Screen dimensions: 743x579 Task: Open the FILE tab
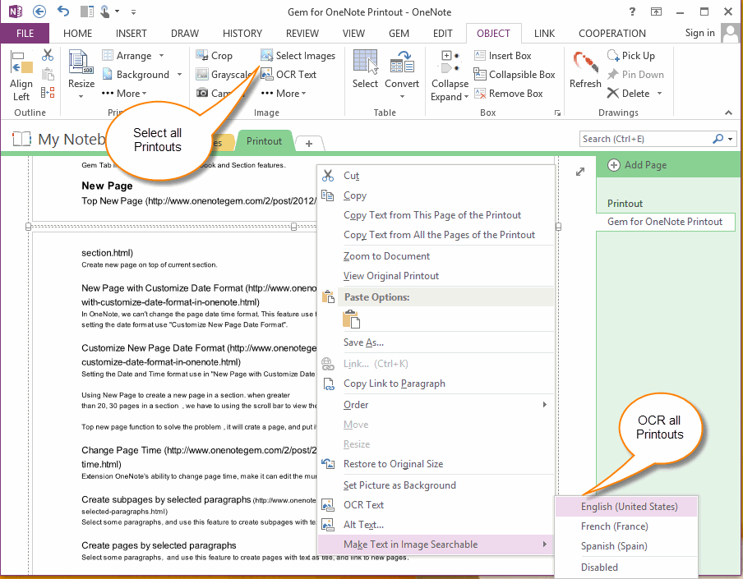(25, 33)
